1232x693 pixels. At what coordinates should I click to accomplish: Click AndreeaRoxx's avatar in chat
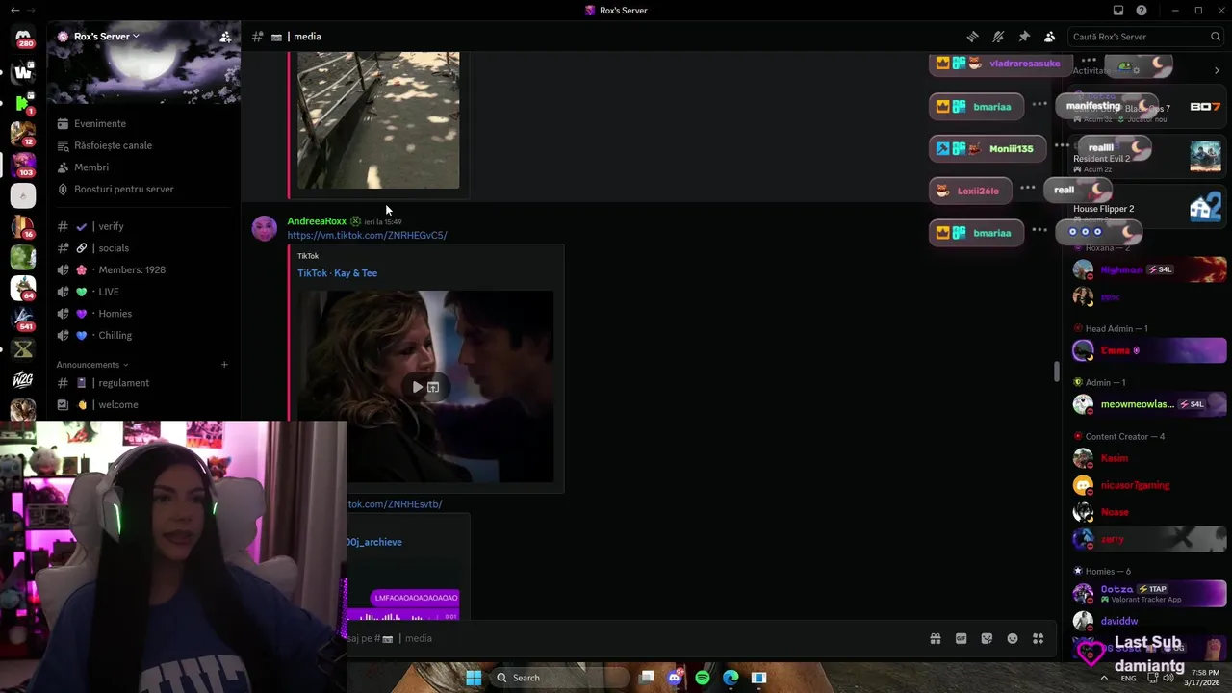pyautogui.click(x=265, y=228)
